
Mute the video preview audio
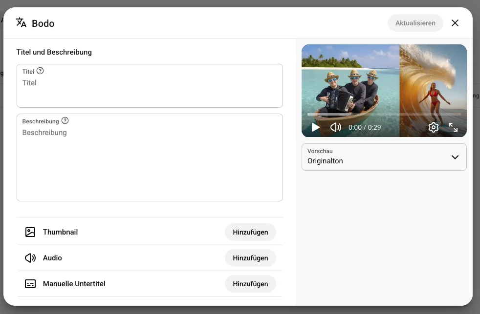[335, 127]
